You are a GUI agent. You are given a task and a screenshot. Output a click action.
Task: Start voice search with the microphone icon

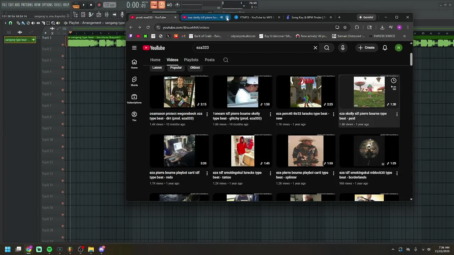[x=343, y=48]
